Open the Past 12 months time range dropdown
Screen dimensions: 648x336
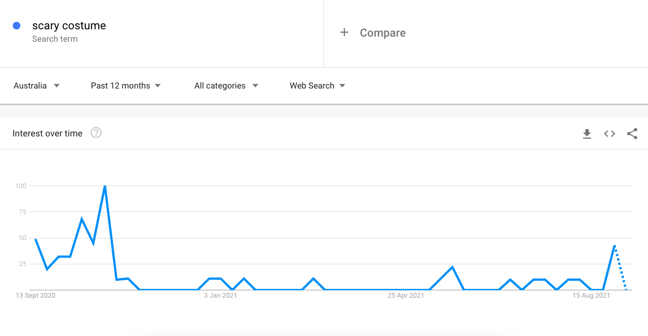point(126,86)
